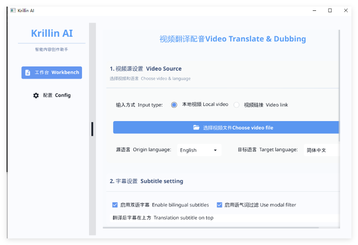Click the Krillin AI title bar app icon
The image size is (358, 245).
click(x=13, y=10)
